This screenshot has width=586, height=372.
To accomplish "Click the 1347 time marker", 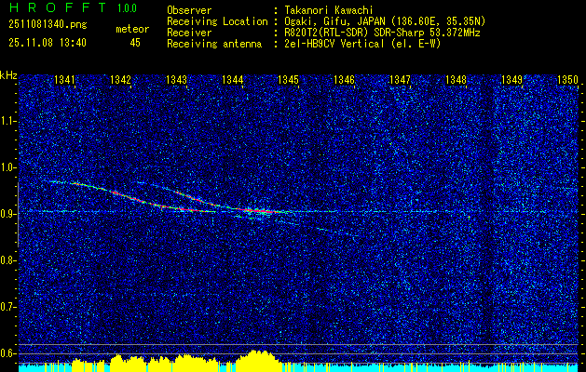I will (x=400, y=80).
